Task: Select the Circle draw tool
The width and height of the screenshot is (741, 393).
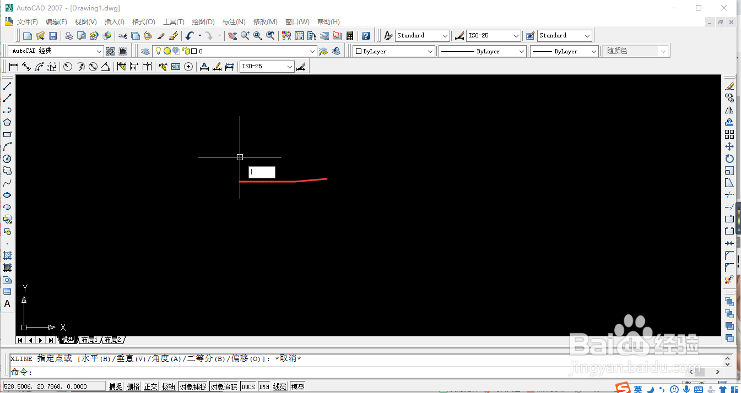Action: [7, 159]
